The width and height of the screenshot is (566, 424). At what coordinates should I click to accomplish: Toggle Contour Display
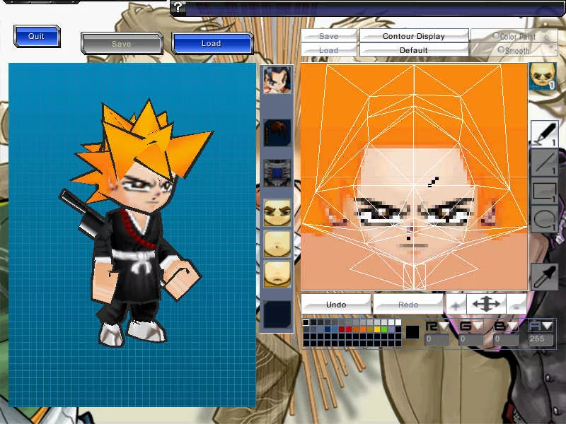(414, 36)
